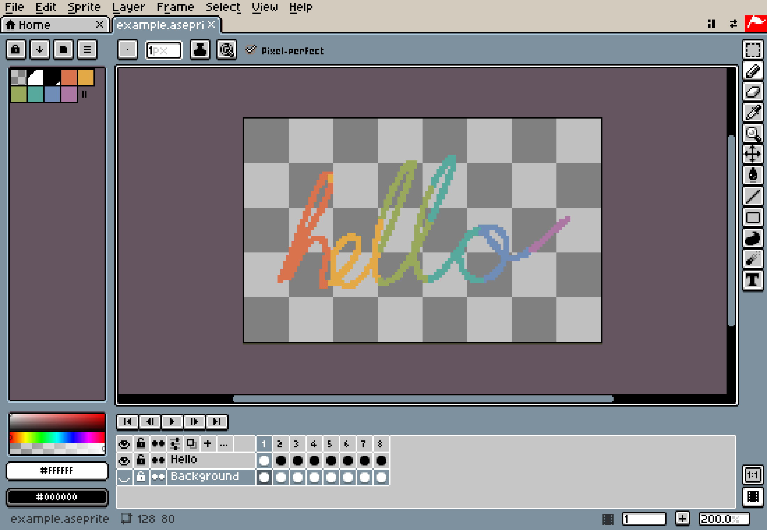Image resolution: width=767 pixels, height=530 pixels.
Task: Select the Line tool
Action: pos(753,196)
